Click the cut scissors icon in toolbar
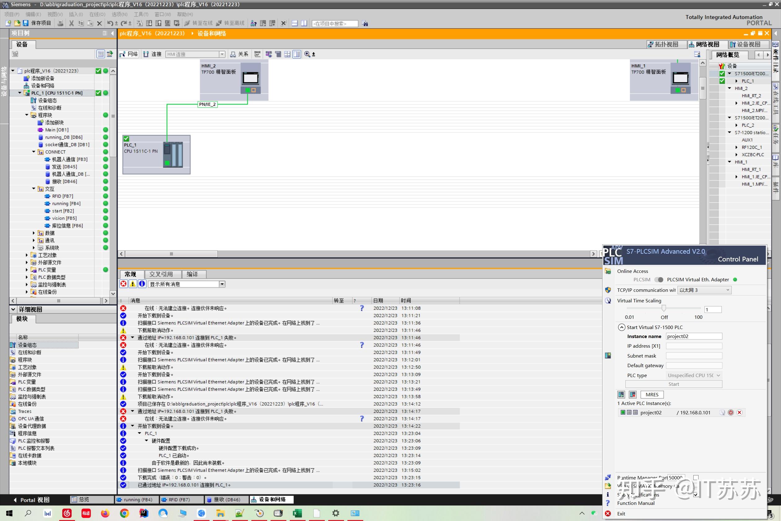Viewport: 781px width, 521px height. click(71, 23)
